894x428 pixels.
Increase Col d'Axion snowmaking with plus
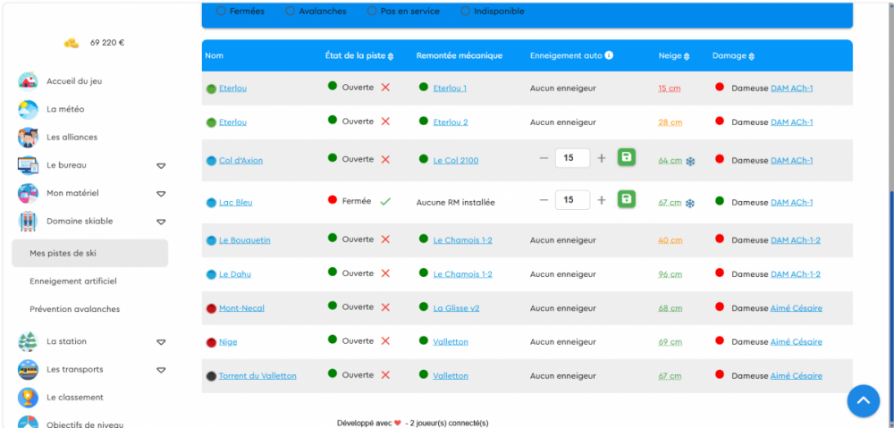click(602, 158)
